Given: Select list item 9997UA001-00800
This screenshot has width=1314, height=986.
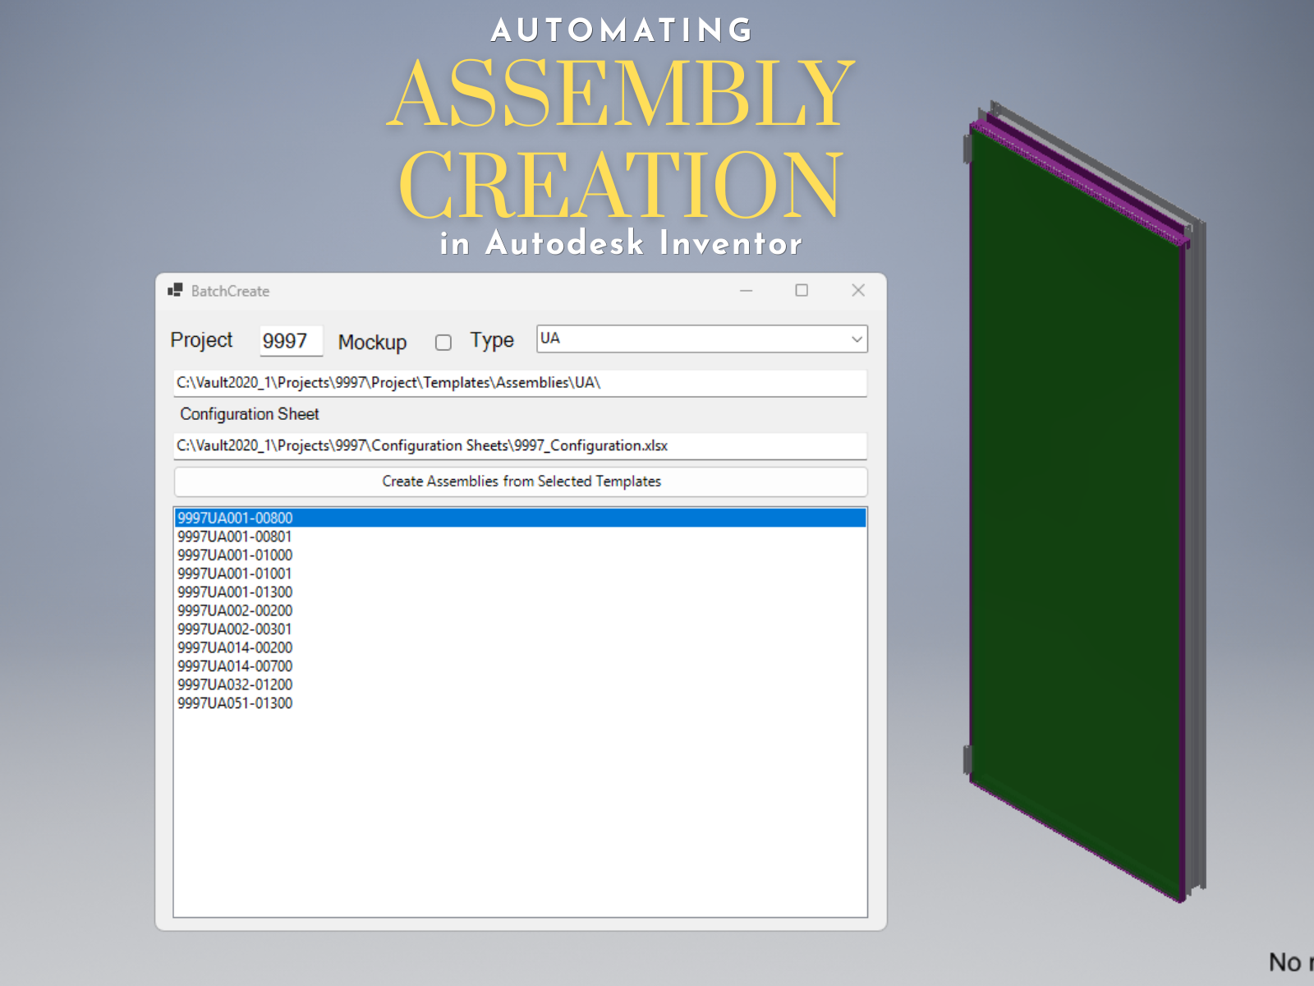Looking at the screenshot, I should (x=521, y=518).
